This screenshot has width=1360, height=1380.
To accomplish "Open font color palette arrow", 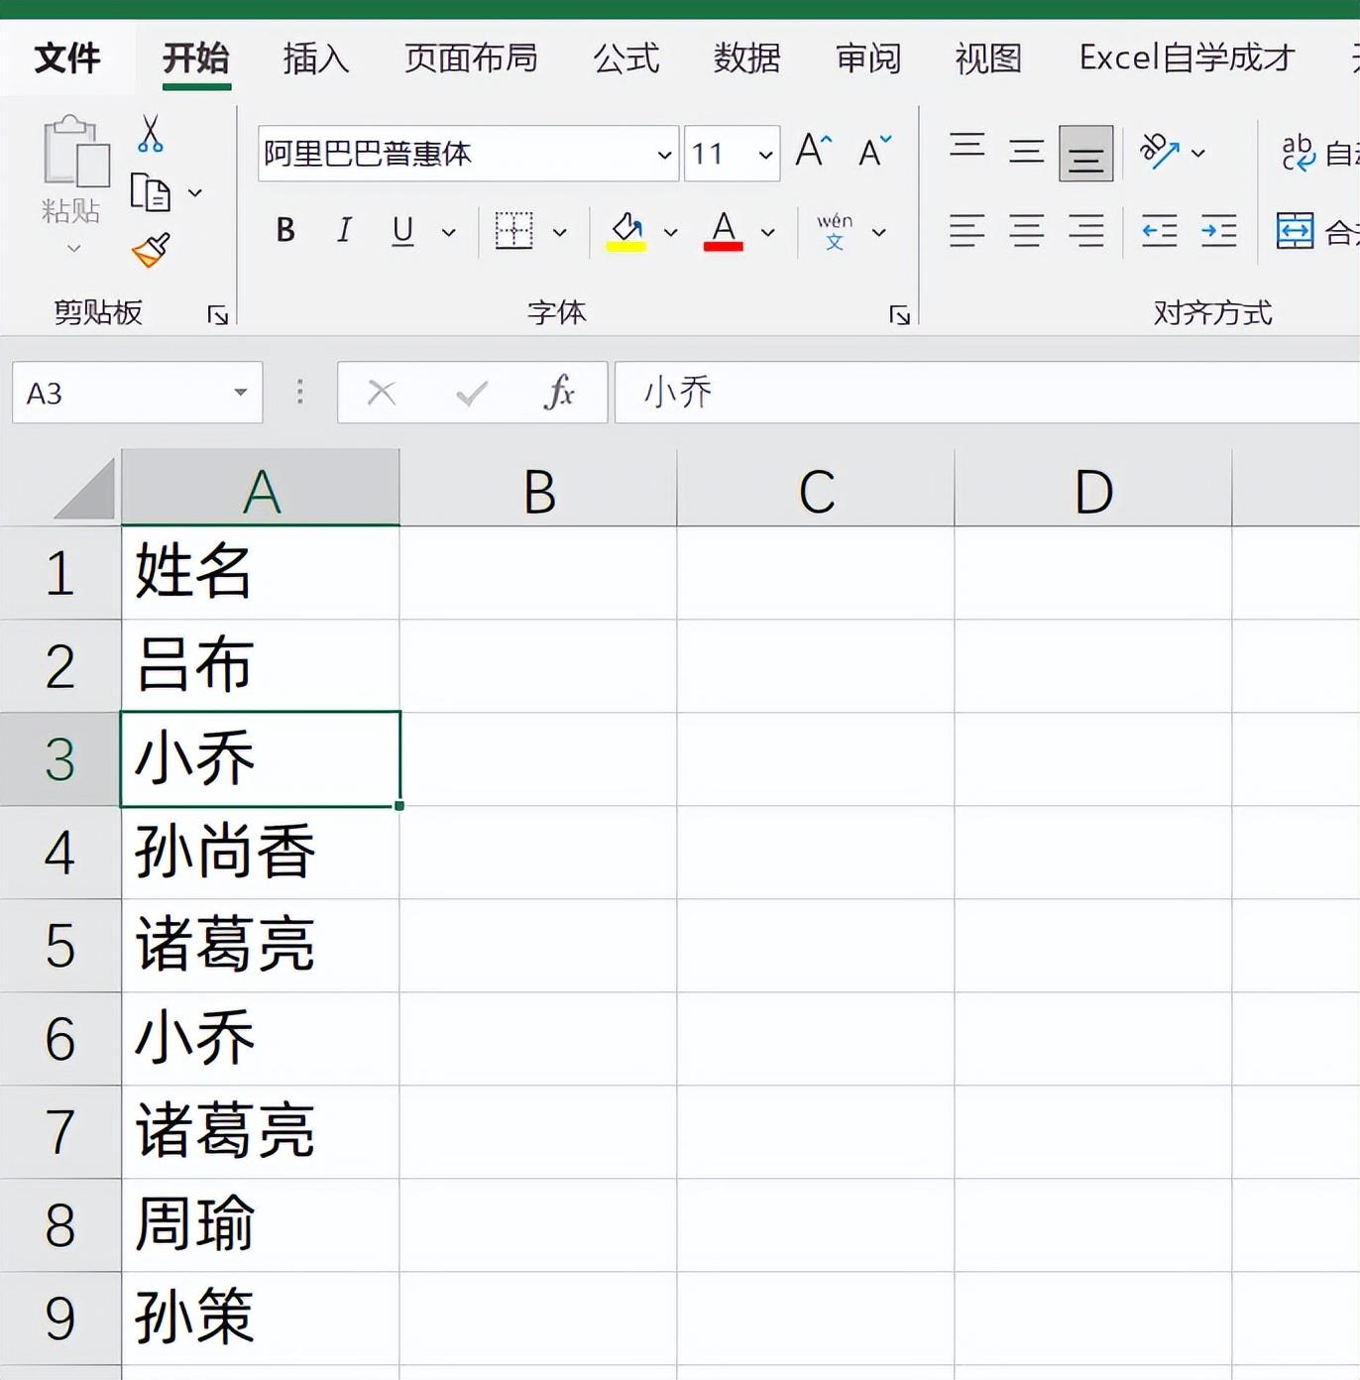I will [767, 232].
